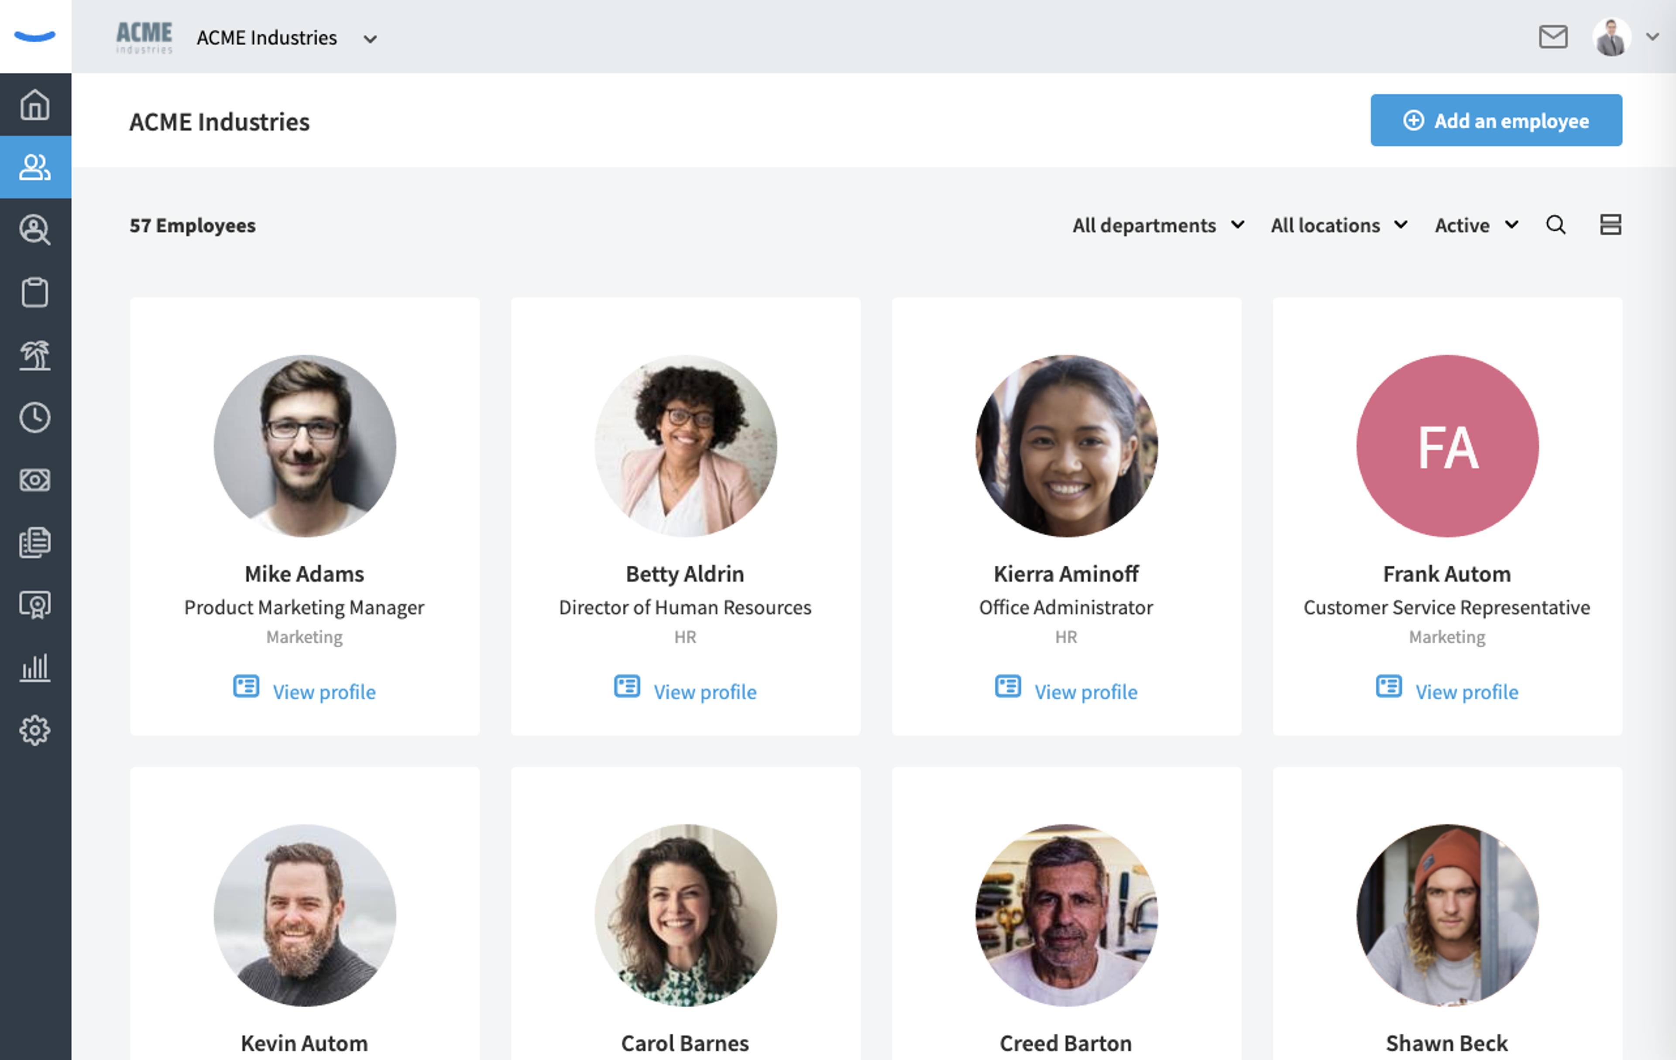Click the name Shawn Beck
The width and height of the screenshot is (1676, 1060).
point(1447,1043)
